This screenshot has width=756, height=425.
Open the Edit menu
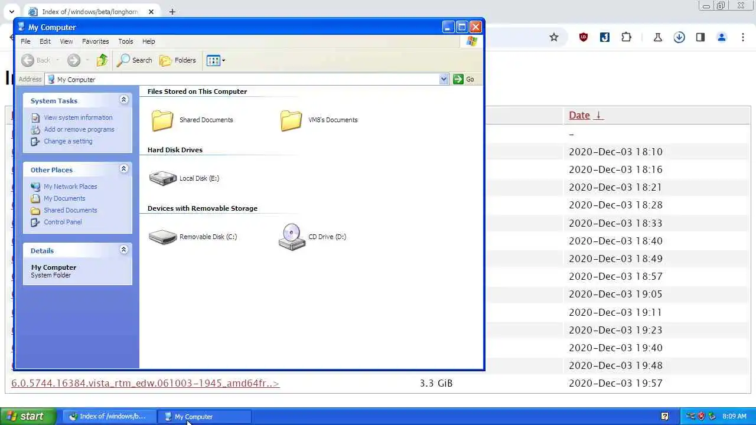click(x=45, y=41)
